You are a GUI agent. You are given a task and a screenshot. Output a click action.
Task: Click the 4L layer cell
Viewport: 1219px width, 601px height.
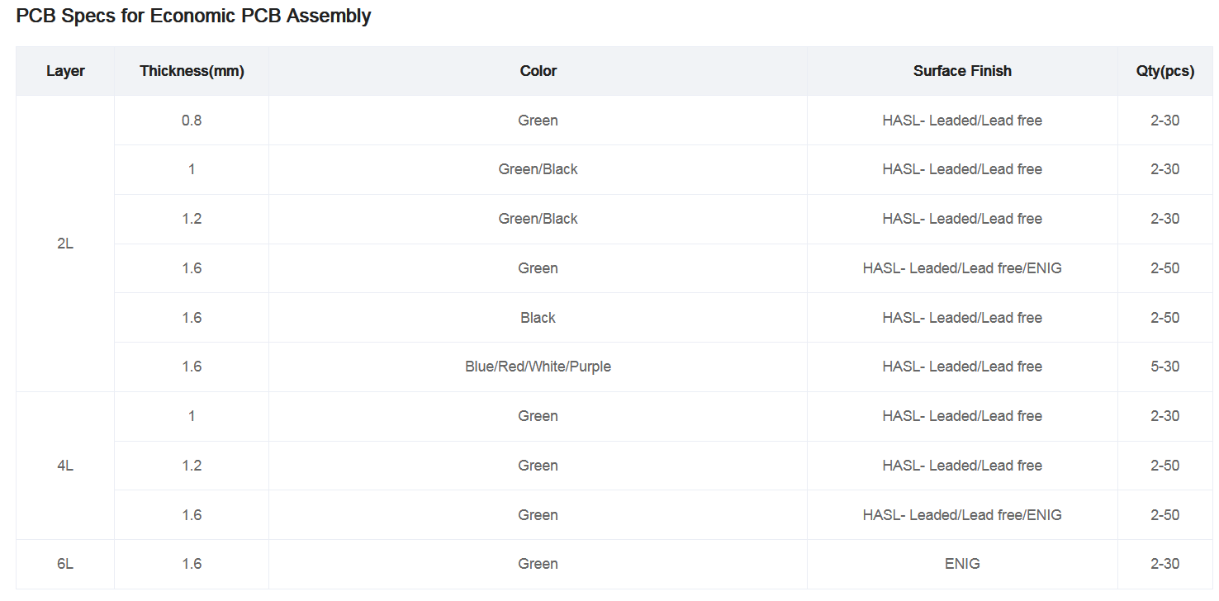coord(65,466)
